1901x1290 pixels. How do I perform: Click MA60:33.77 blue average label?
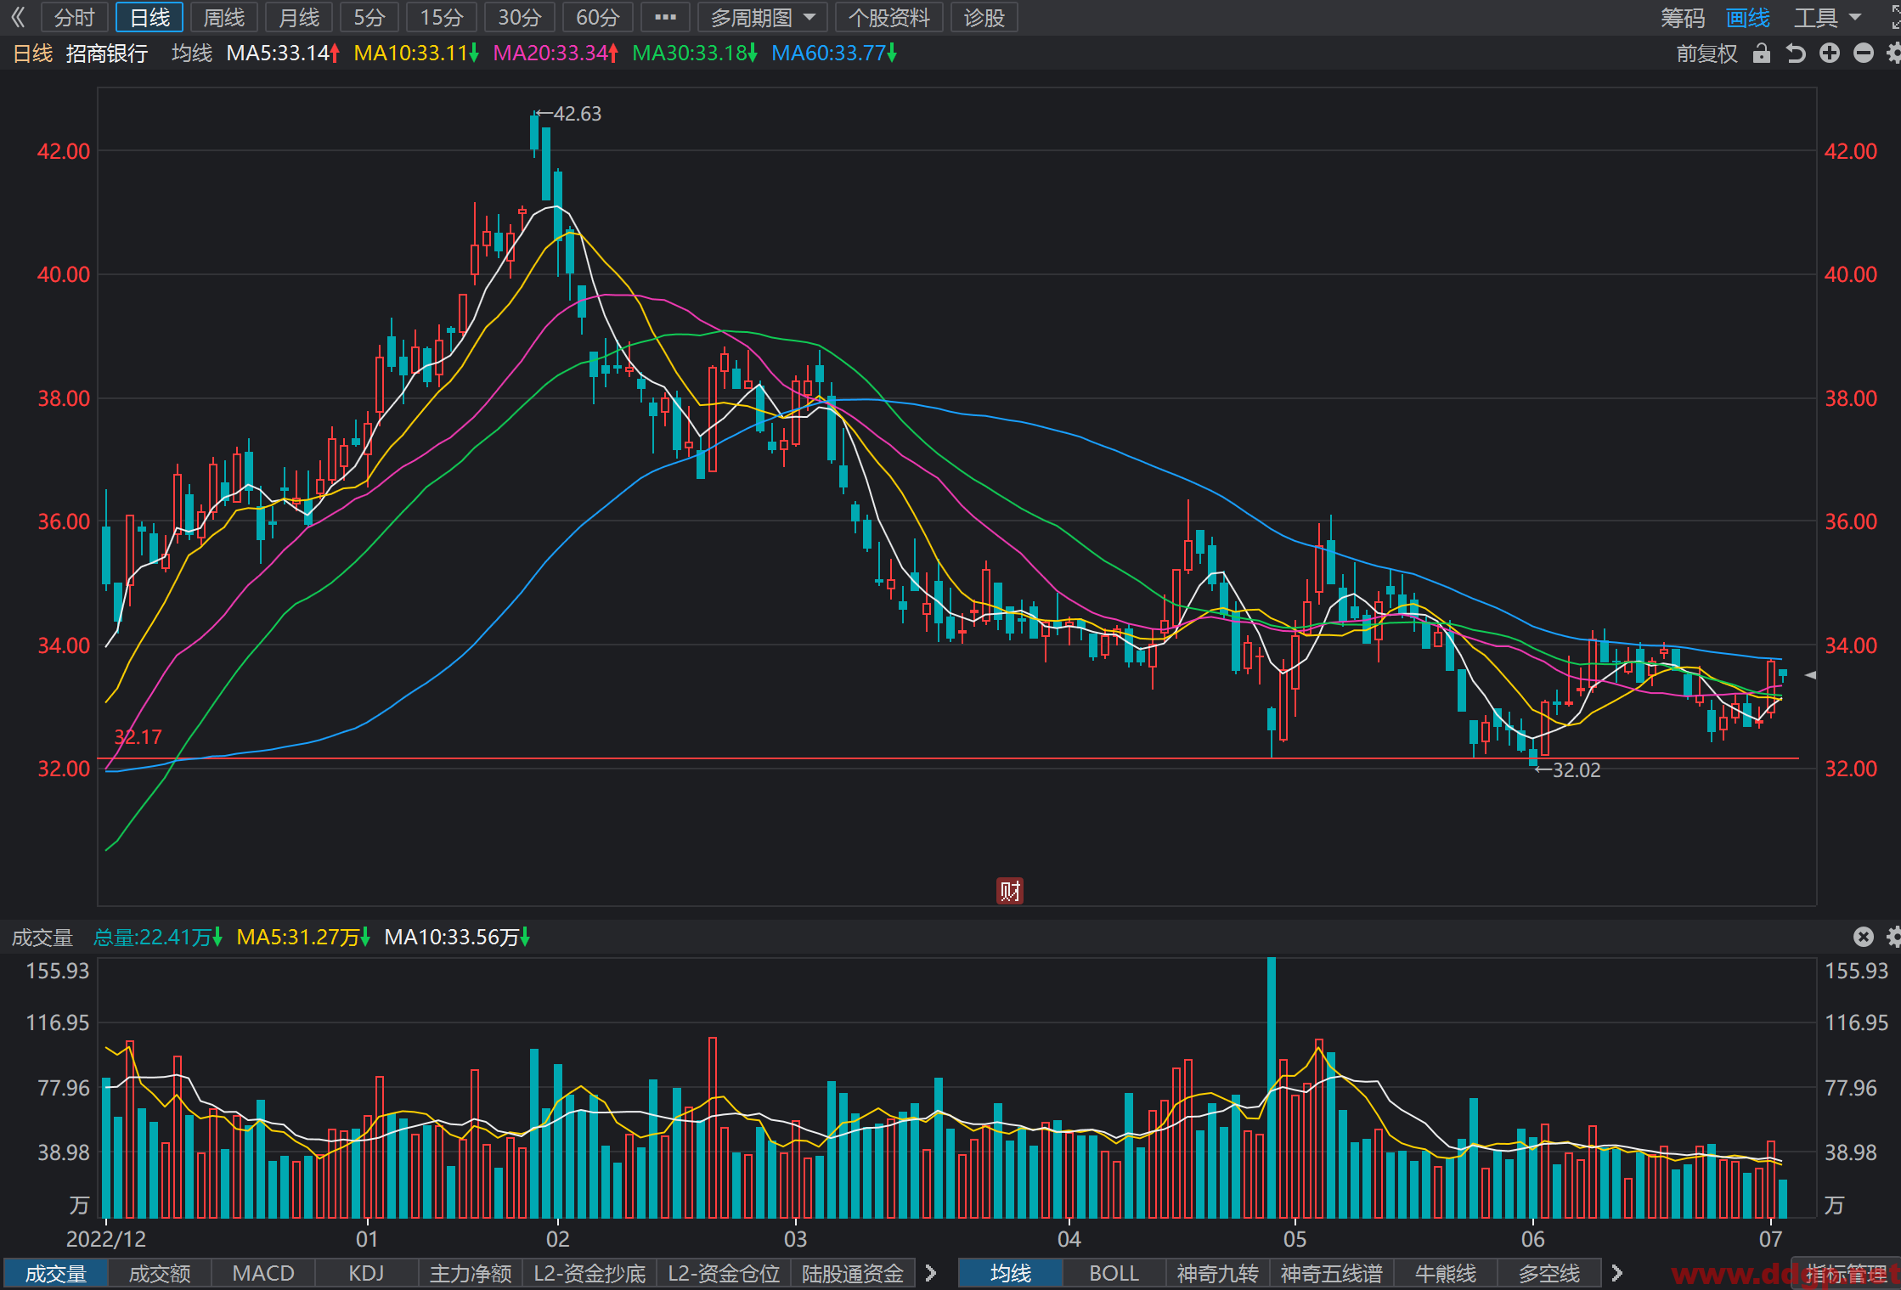pos(834,54)
